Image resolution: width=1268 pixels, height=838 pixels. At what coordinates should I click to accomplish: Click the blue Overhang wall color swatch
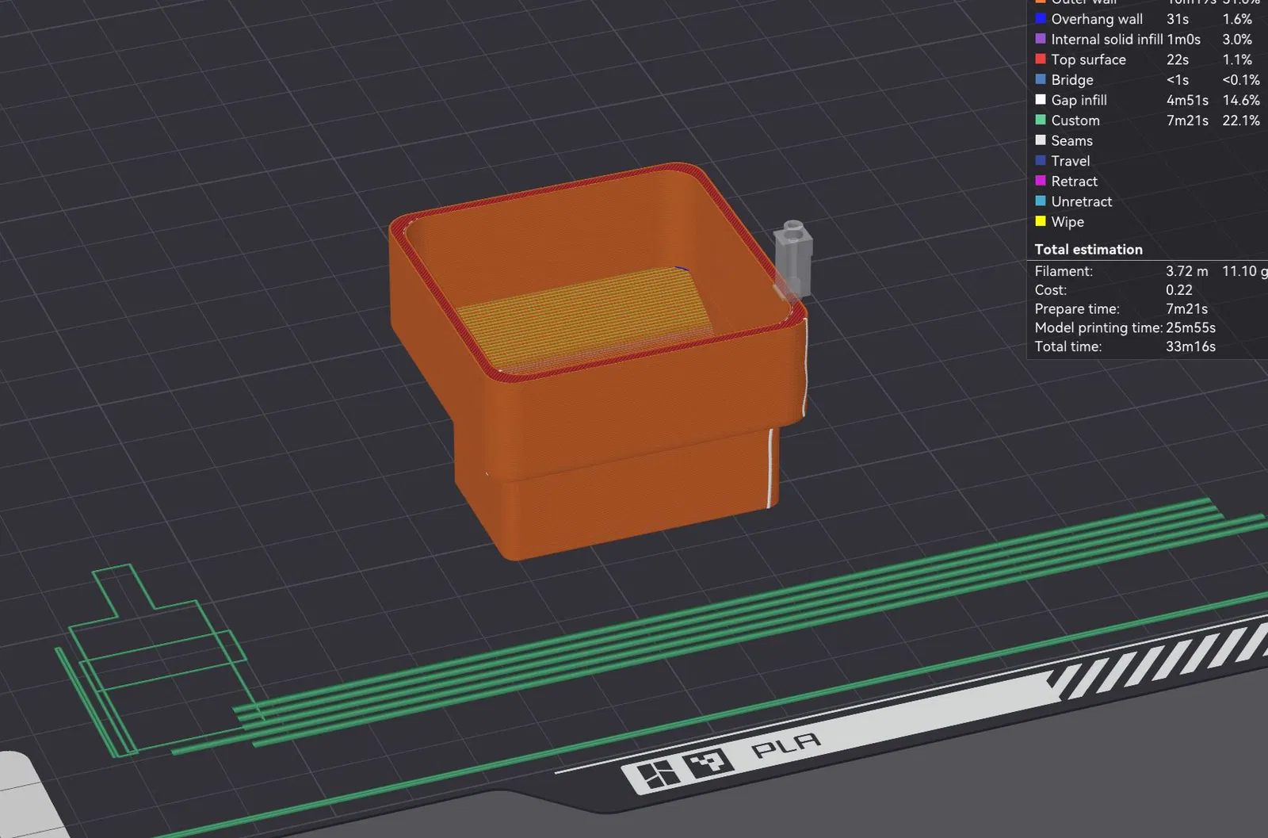[x=1041, y=18]
